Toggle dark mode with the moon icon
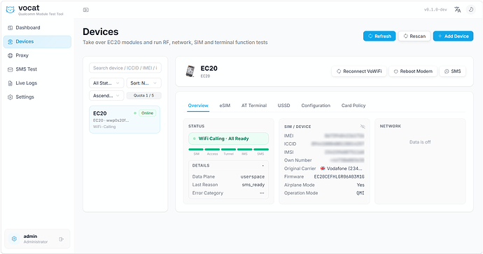483x254 pixels. pyautogui.click(x=471, y=10)
